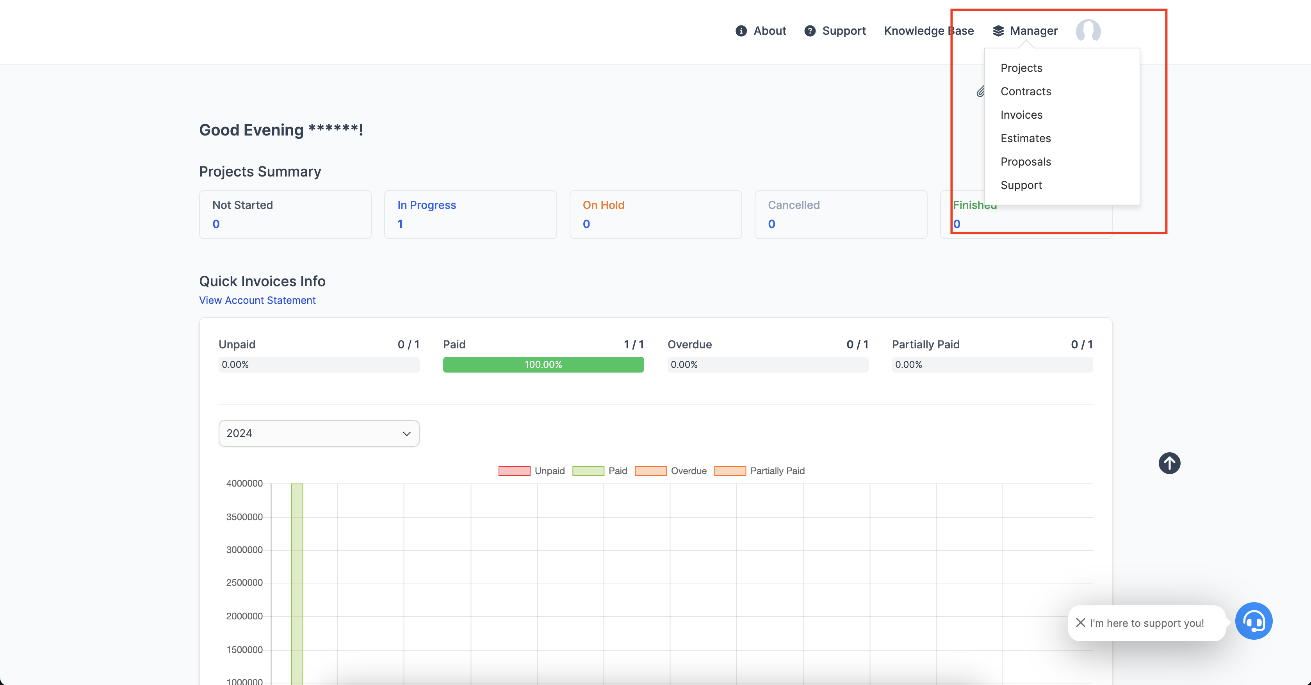Click the paperclip attachment icon

coord(981,92)
